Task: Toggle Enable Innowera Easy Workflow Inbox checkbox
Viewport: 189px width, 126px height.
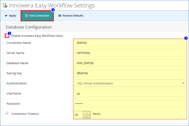Action: tap(7, 36)
